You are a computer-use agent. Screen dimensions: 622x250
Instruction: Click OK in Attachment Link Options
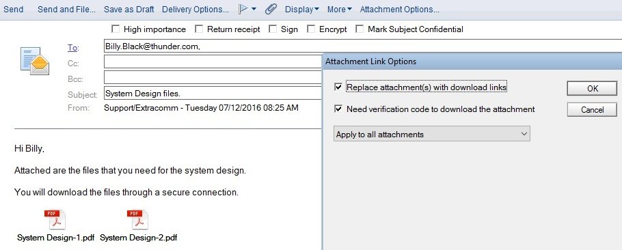tap(592, 89)
